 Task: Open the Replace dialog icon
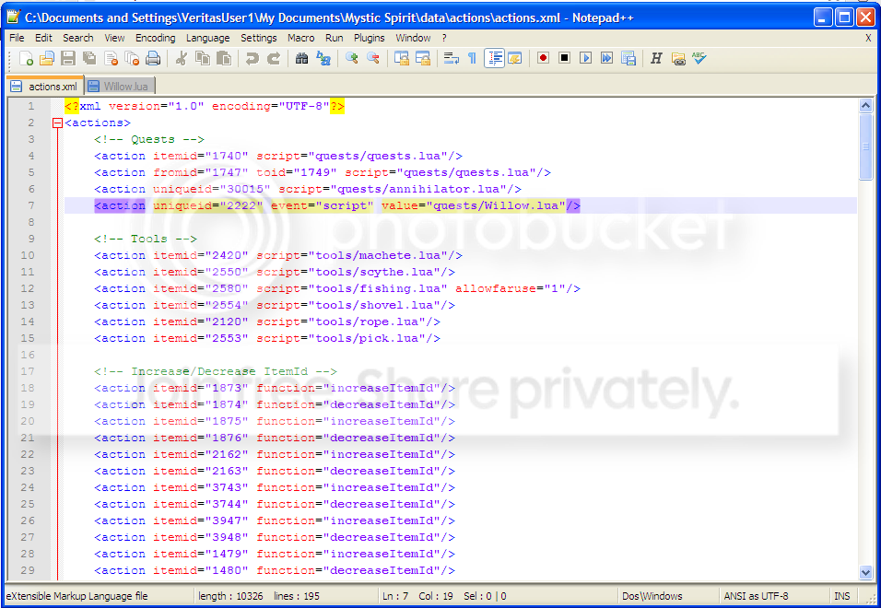[x=323, y=58]
